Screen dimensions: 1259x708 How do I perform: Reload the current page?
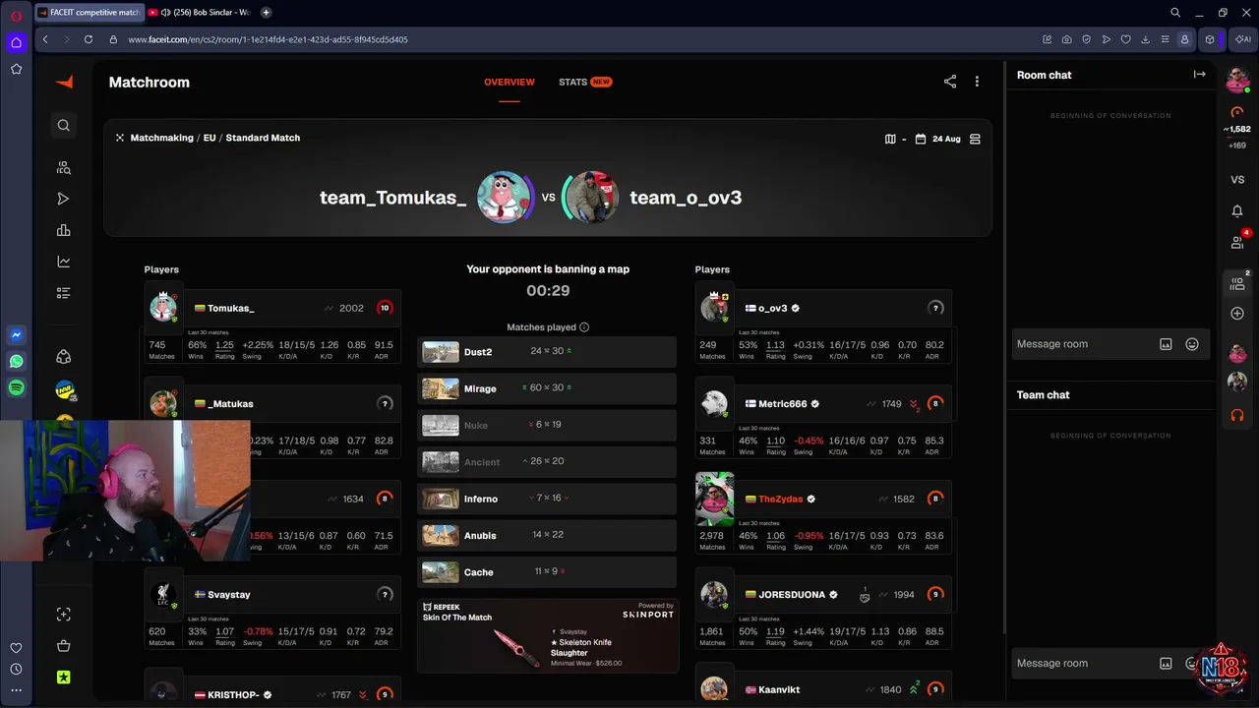coord(89,39)
